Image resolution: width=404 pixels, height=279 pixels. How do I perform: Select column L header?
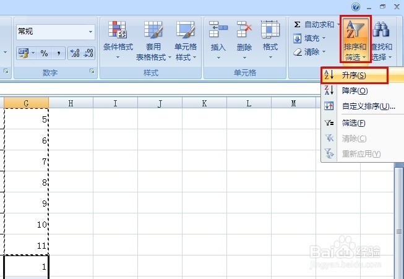249,103
